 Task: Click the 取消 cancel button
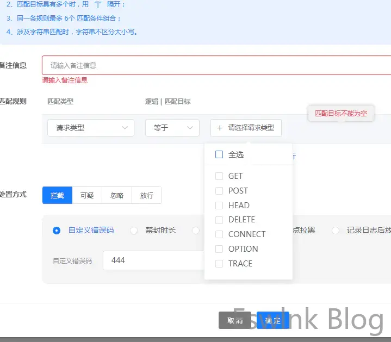[235, 320]
